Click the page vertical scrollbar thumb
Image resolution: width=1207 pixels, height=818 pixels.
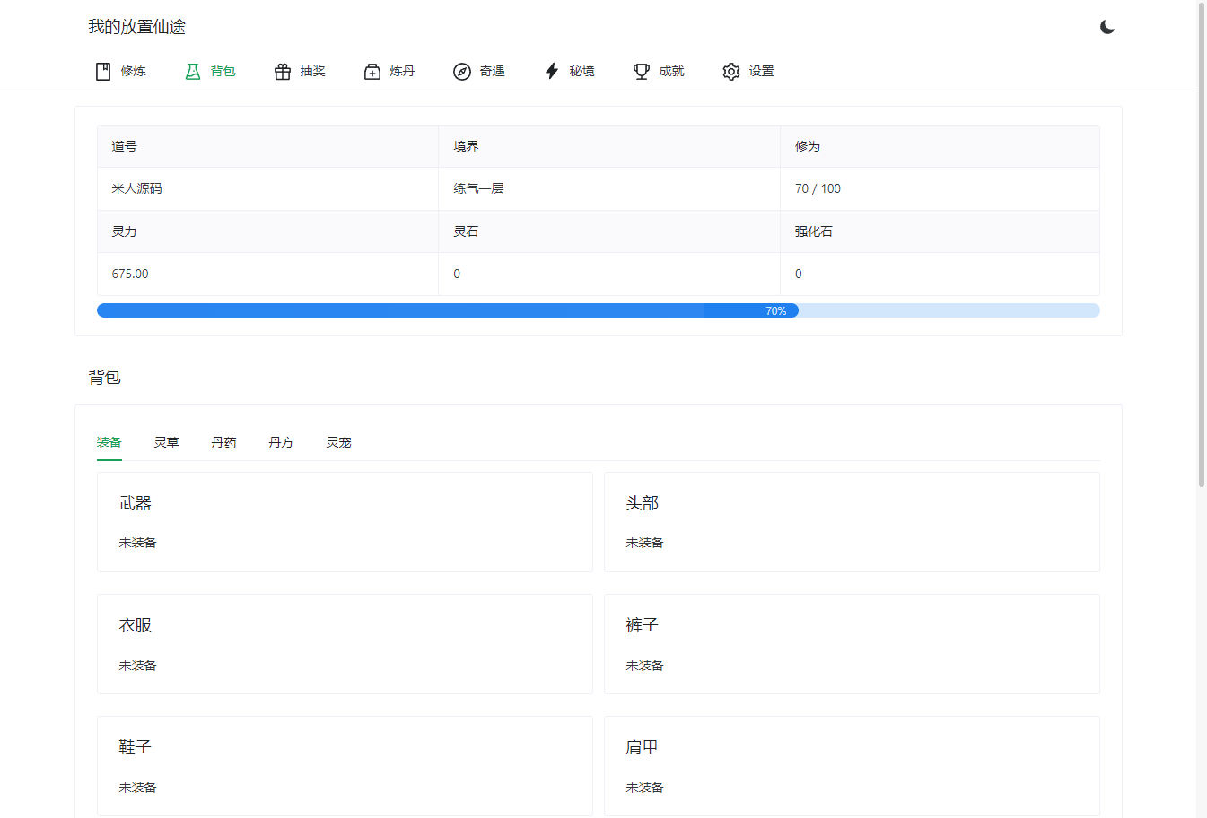click(1202, 244)
